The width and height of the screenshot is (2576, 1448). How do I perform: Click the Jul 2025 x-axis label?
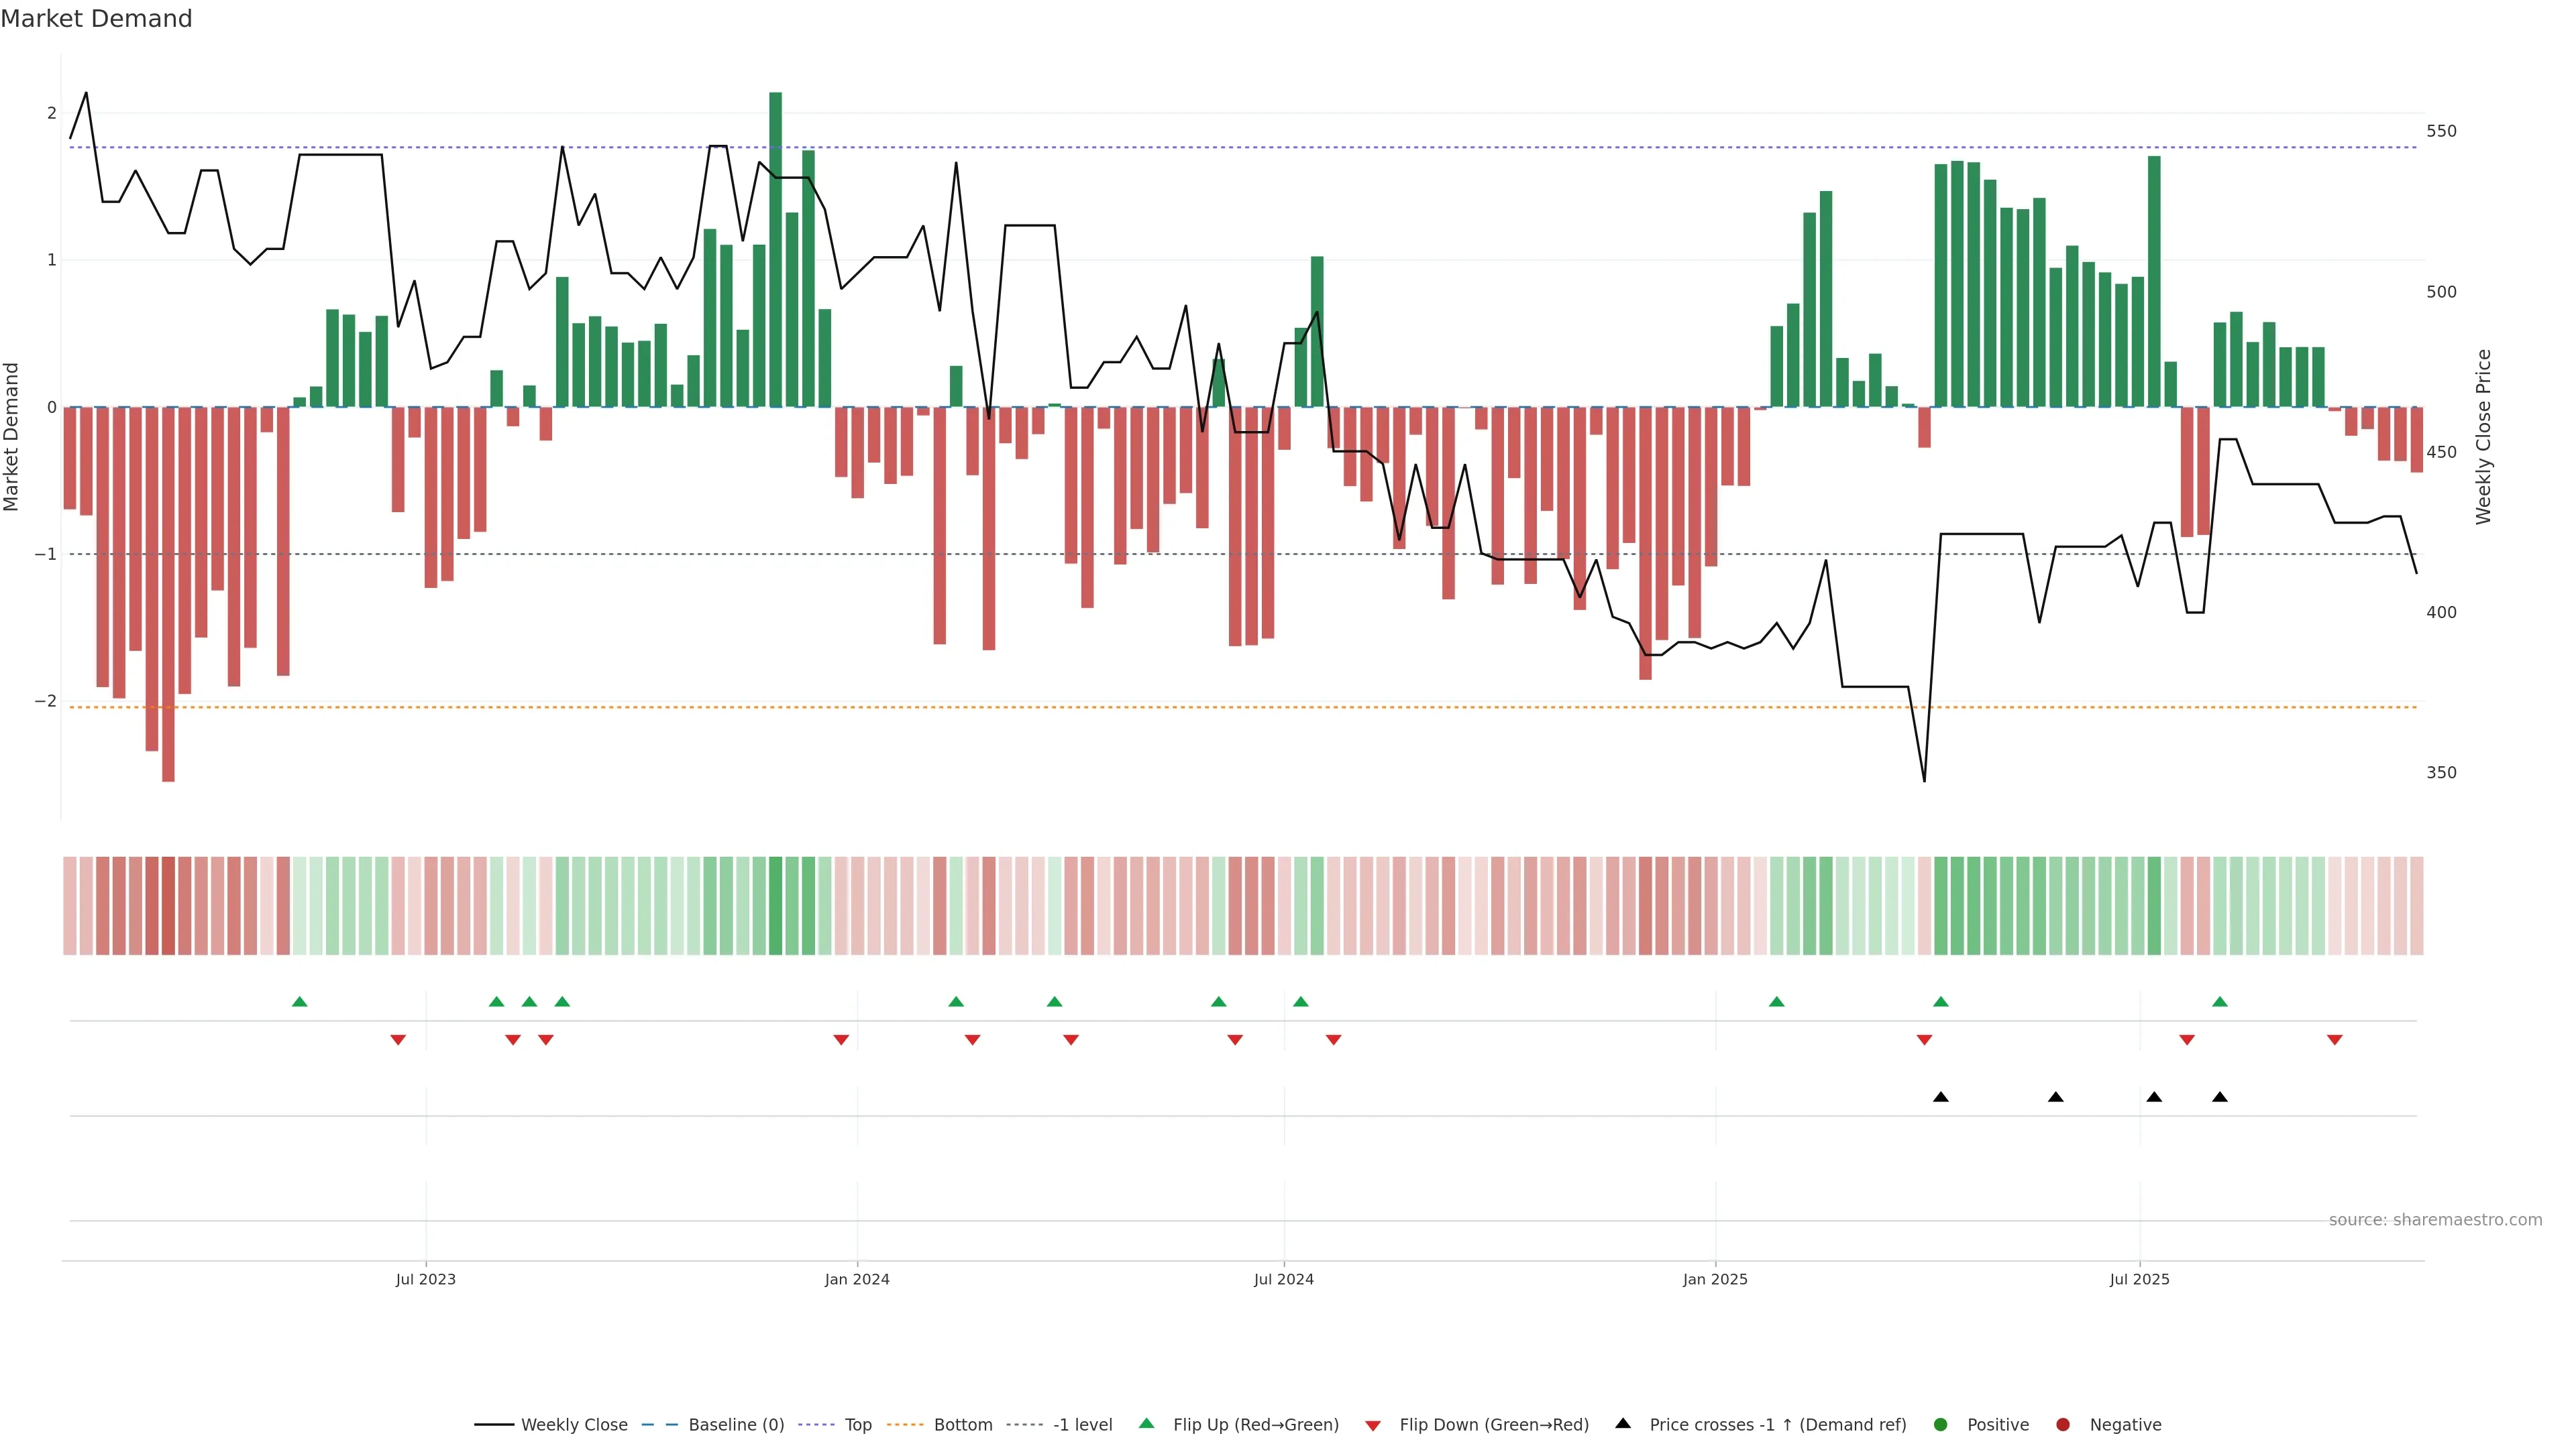(x=2140, y=1279)
